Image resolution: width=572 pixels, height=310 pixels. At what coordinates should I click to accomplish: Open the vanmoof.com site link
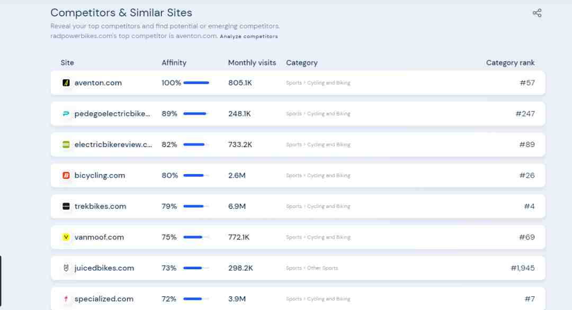(x=99, y=237)
